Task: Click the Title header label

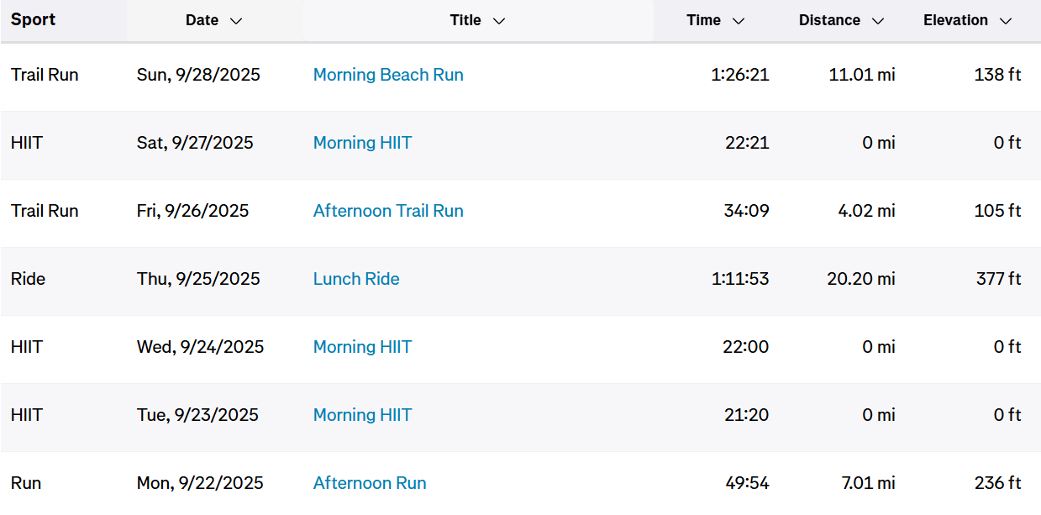Action: [465, 20]
